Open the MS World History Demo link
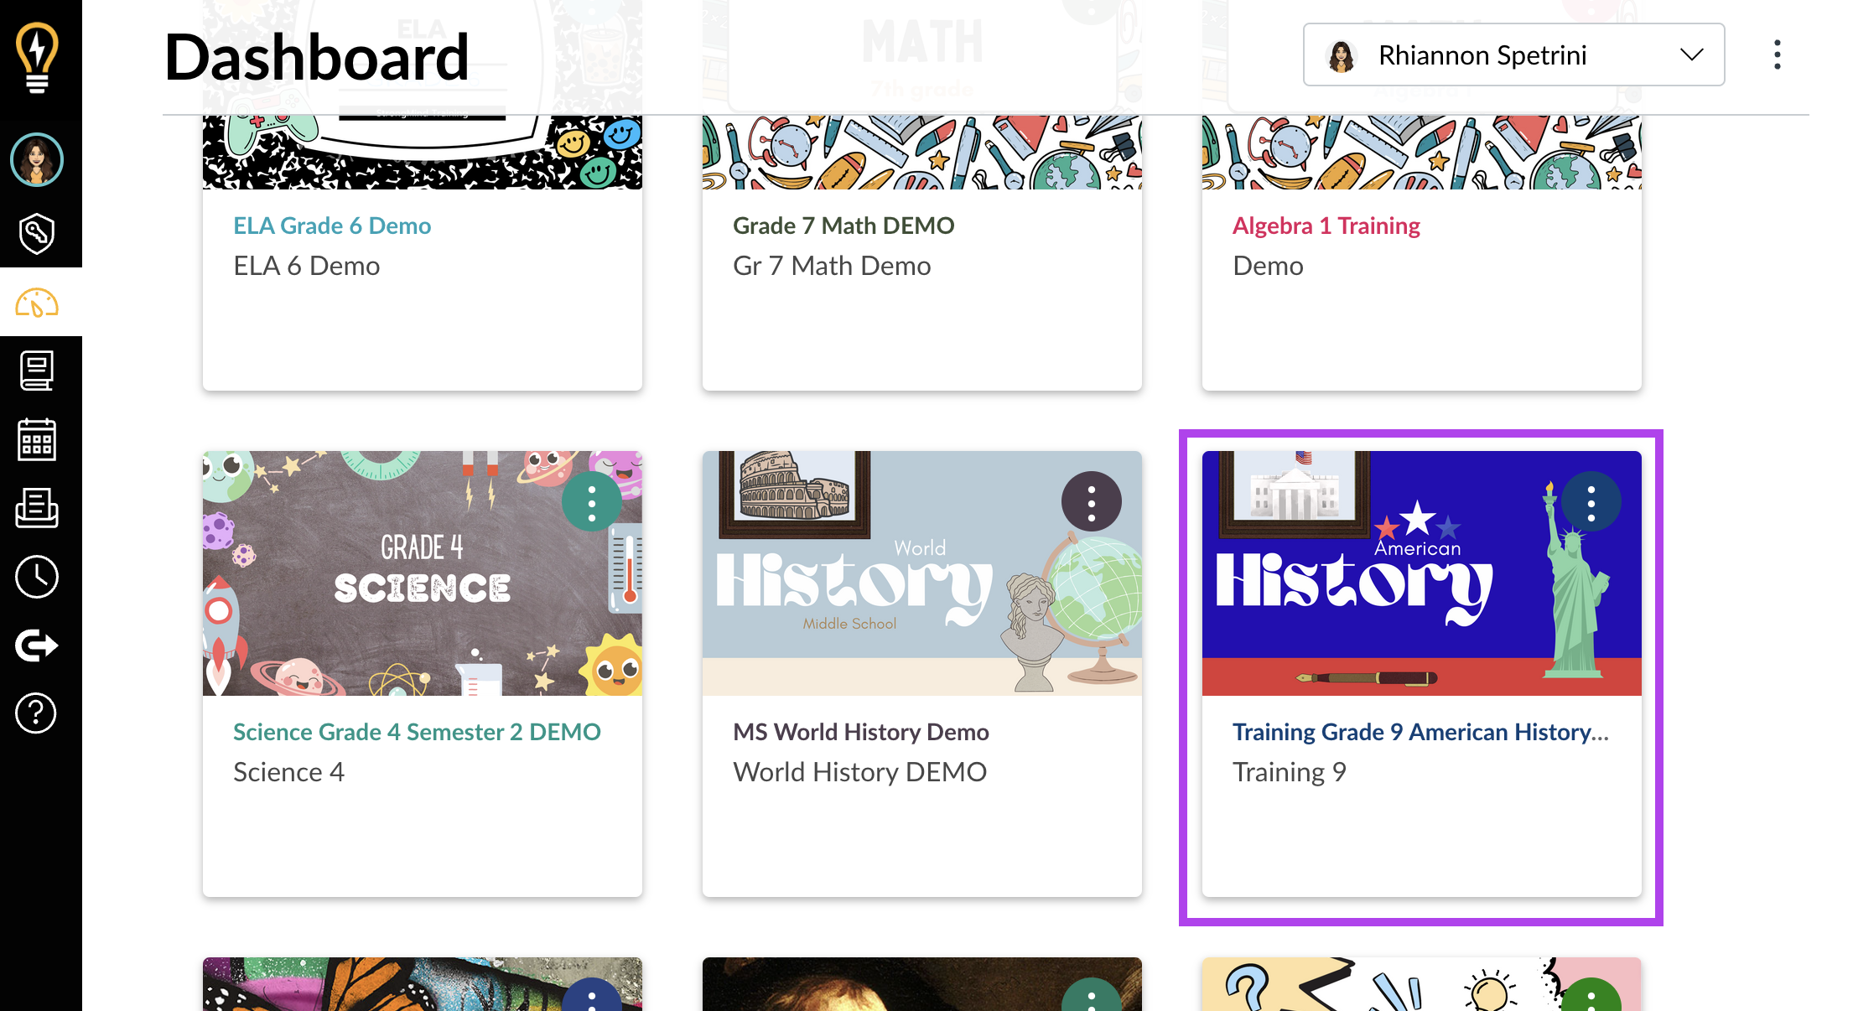Screen dimensions: 1853x1011 [861, 732]
